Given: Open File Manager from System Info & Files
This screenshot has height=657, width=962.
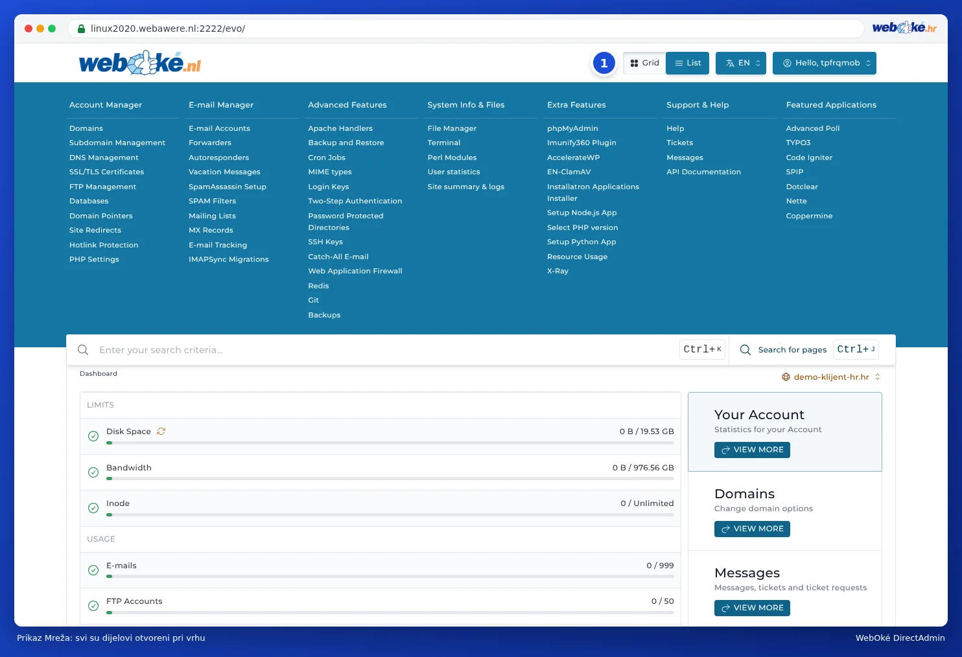Looking at the screenshot, I should click(452, 128).
